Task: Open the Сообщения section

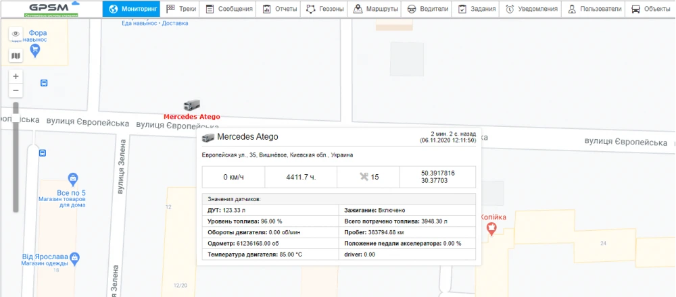Action: tap(230, 9)
